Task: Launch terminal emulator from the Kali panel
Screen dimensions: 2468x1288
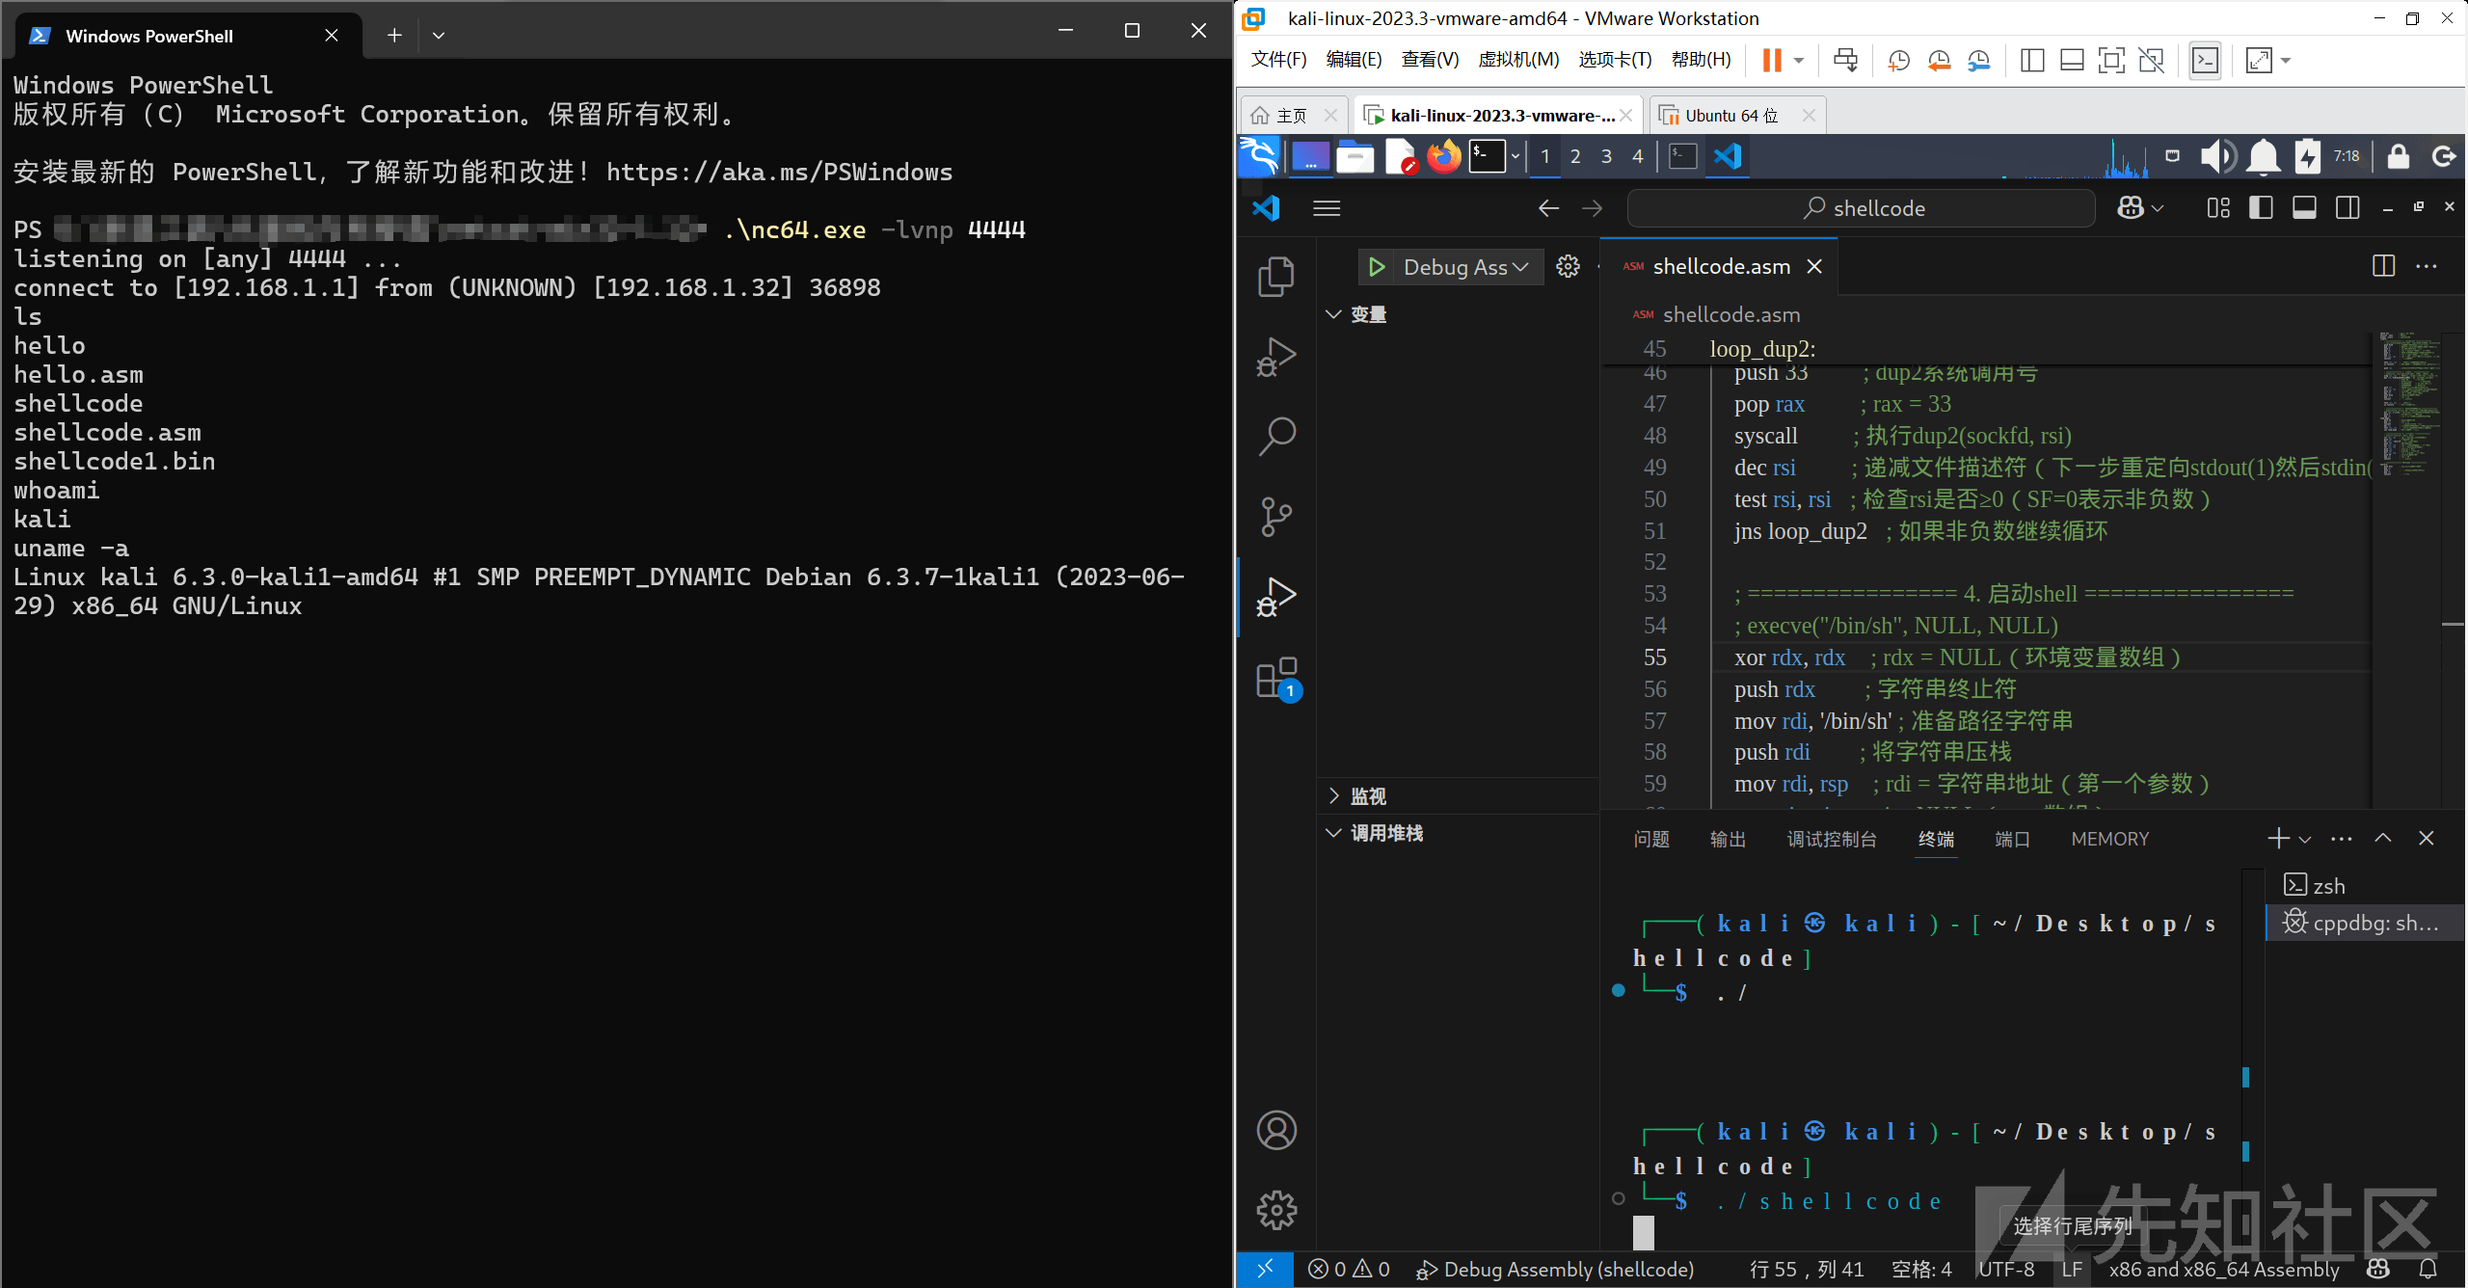Action: pyautogui.click(x=1487, y=156)
